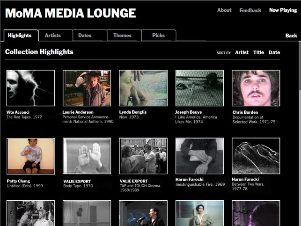
Task: Click the Feedback link
Action: [250, 10]
